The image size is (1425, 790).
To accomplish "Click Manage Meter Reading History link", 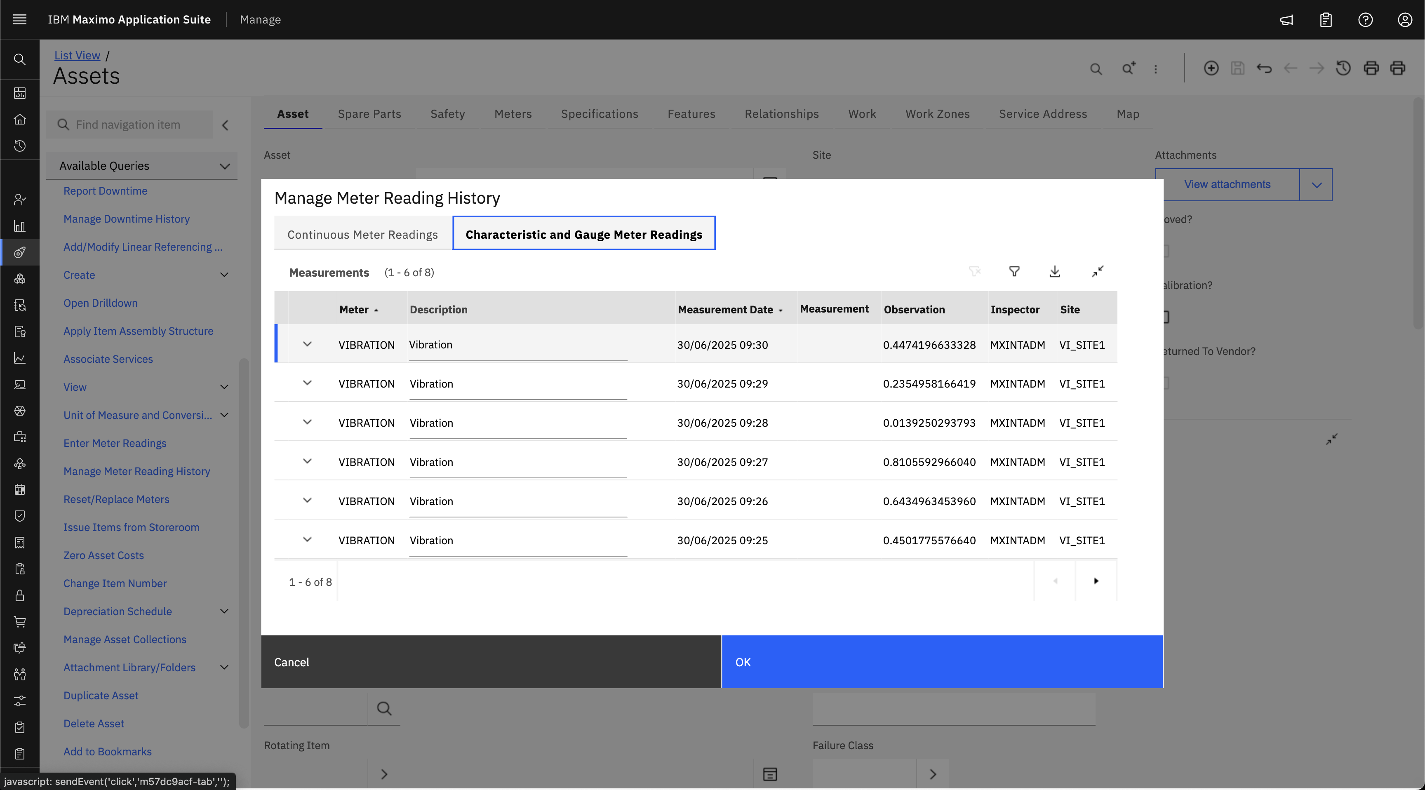I will (x=136, y=471).
